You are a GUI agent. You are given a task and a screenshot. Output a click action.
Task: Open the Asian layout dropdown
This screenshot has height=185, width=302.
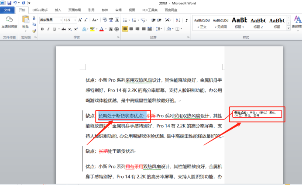[x=168, y=20]
